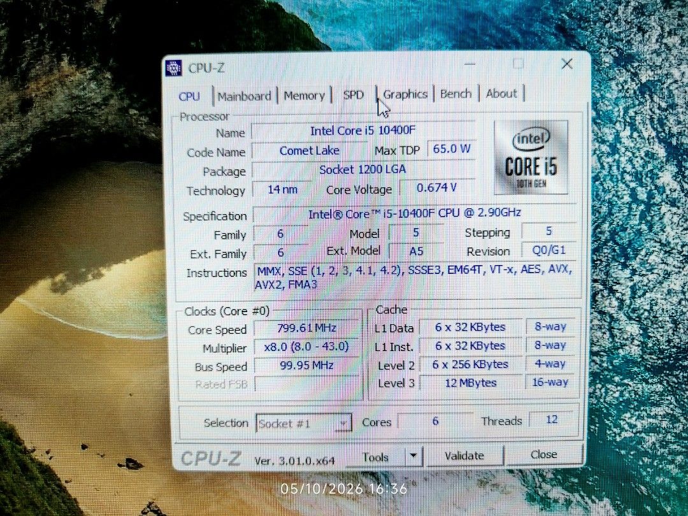Click the Multiplier value 'x8.0 (8.0 - 43.0)'
The image size is (688, 516).
tap(306, 347)
